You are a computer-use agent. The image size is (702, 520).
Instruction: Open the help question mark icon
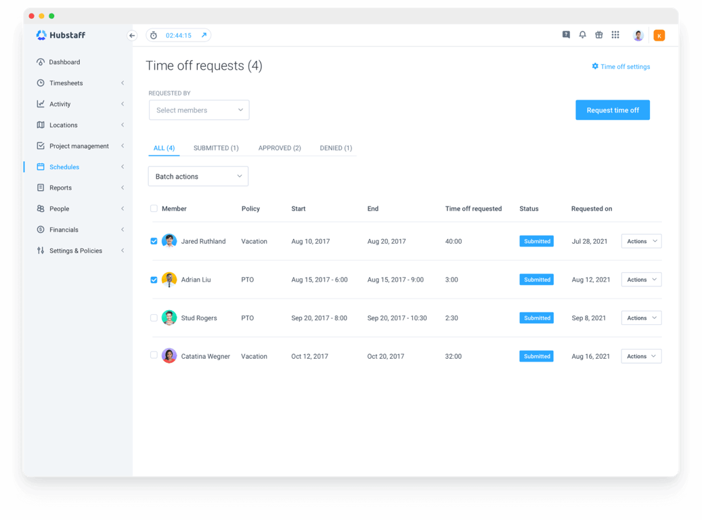(x=566, y=35)
